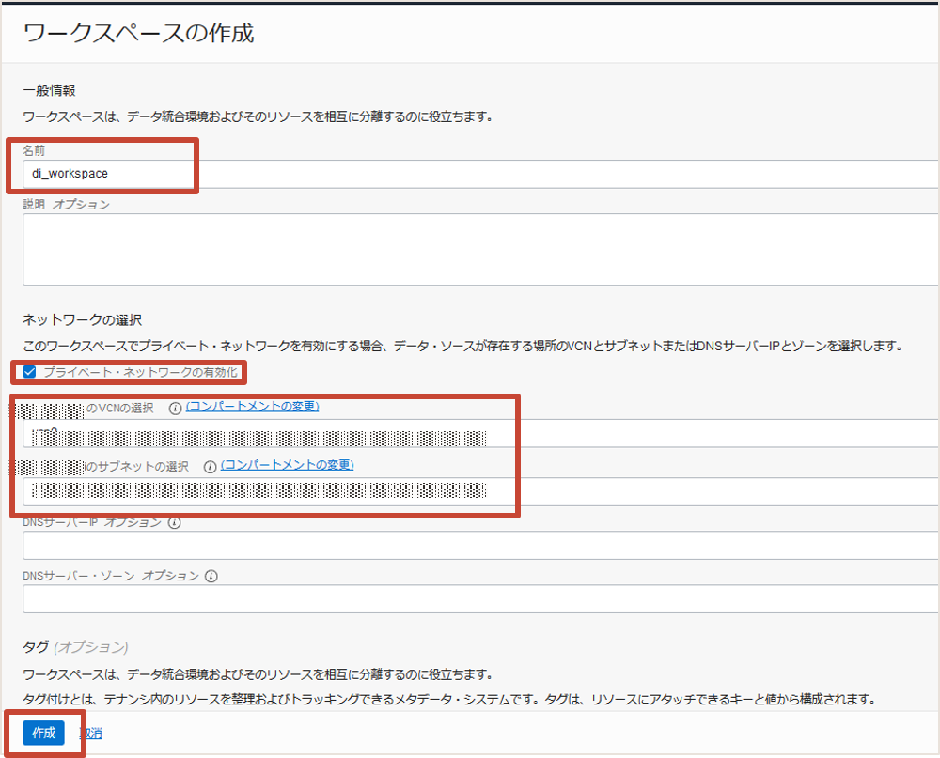Open the subnet selection dropdown

479,491
